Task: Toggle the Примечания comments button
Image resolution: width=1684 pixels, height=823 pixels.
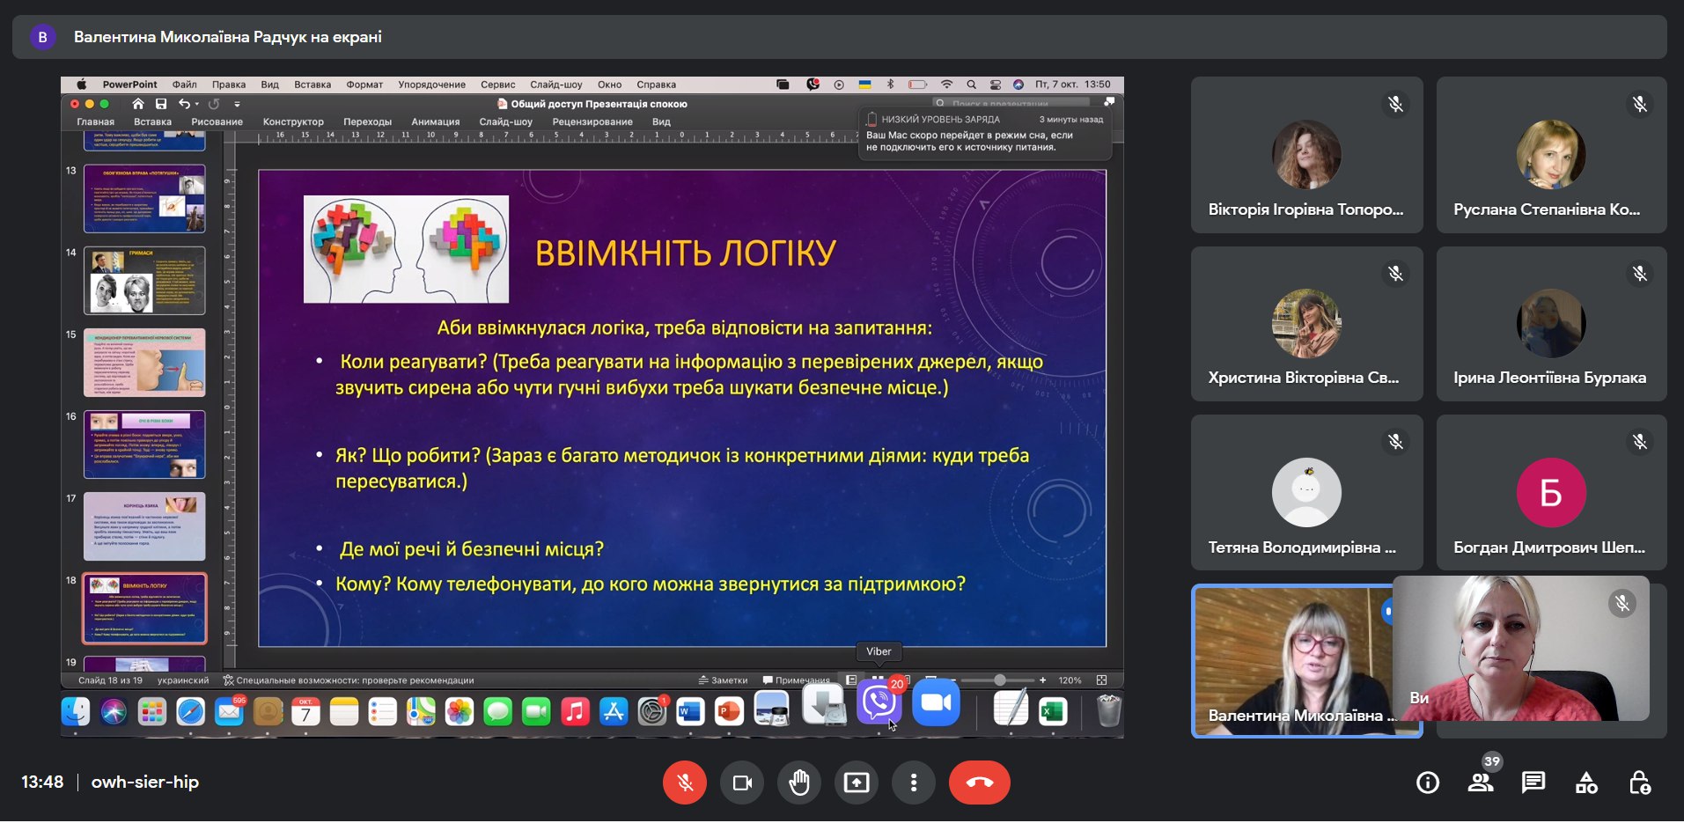Action: (797, 680)
